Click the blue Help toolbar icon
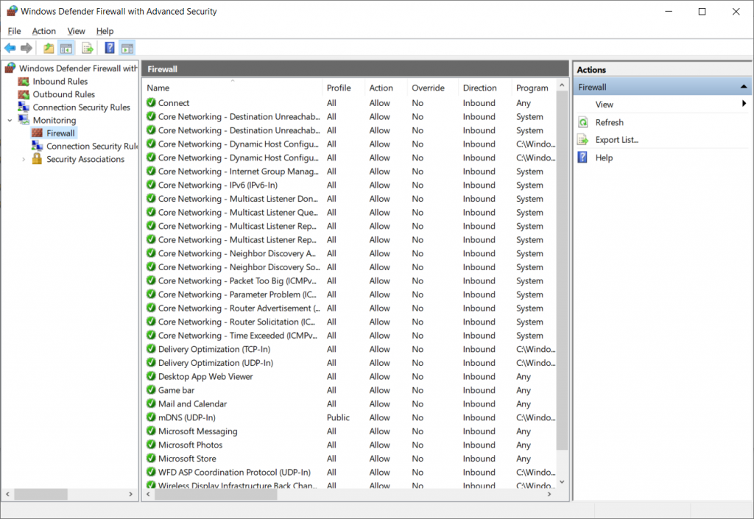The width and height of the screenshot is (754, 519). coord(110,48)
